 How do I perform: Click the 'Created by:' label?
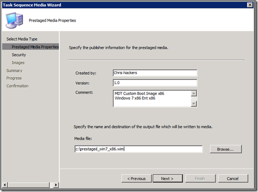click(x=86, y=73)
